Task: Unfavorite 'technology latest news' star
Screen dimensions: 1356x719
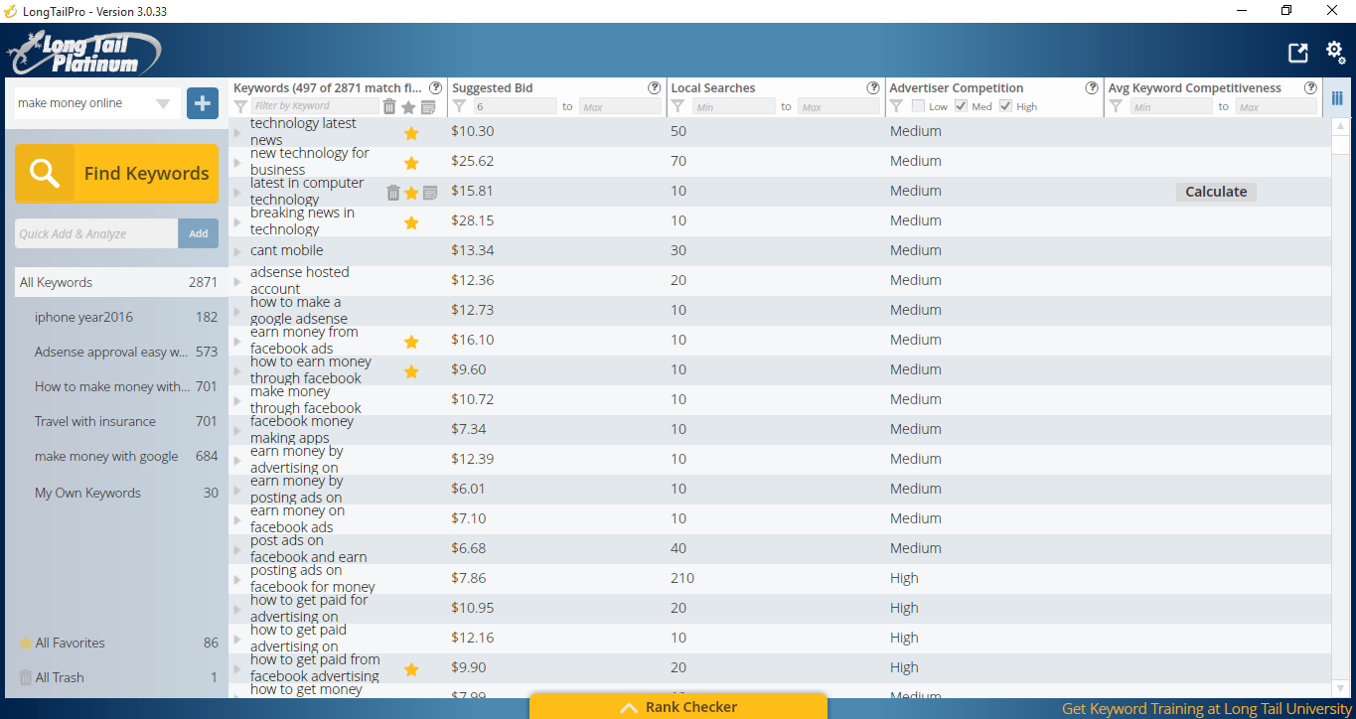Action: [411, 133]
